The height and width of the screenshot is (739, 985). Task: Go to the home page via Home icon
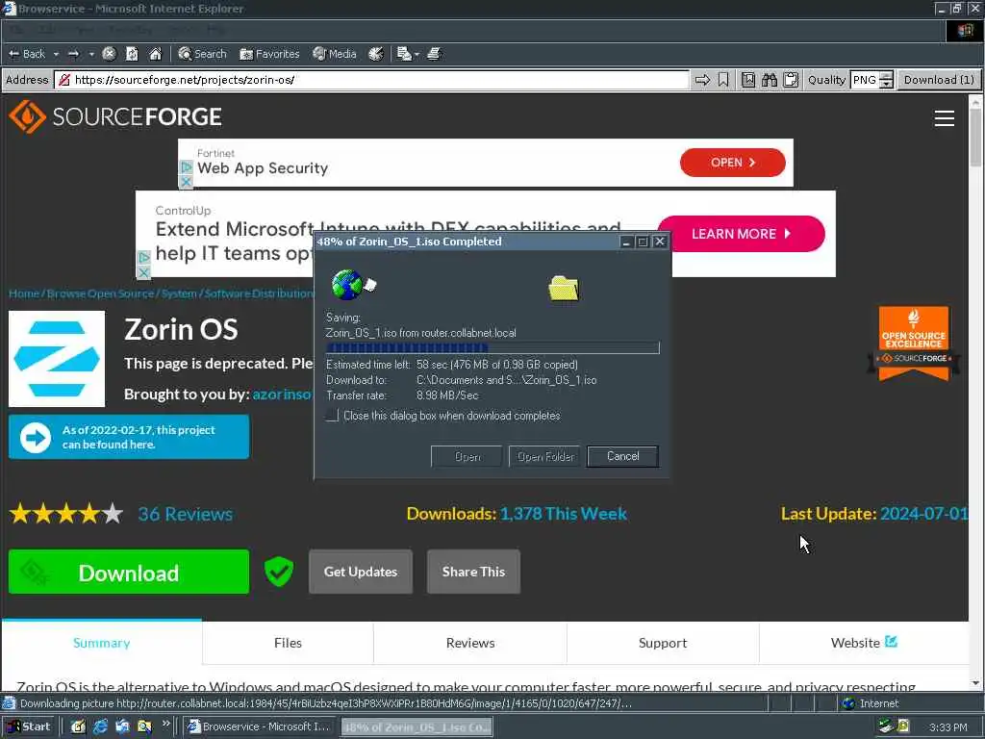pyautogui.click(x=155, y=54)
